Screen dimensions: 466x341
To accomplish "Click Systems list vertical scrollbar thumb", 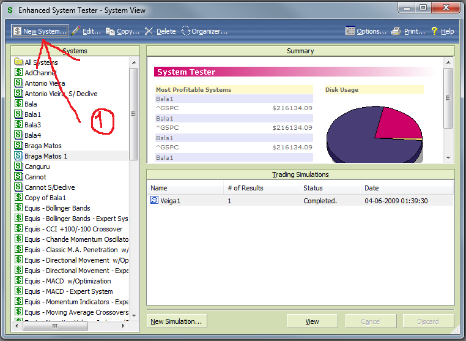I will pyautogui.click(x=134, y=114).
